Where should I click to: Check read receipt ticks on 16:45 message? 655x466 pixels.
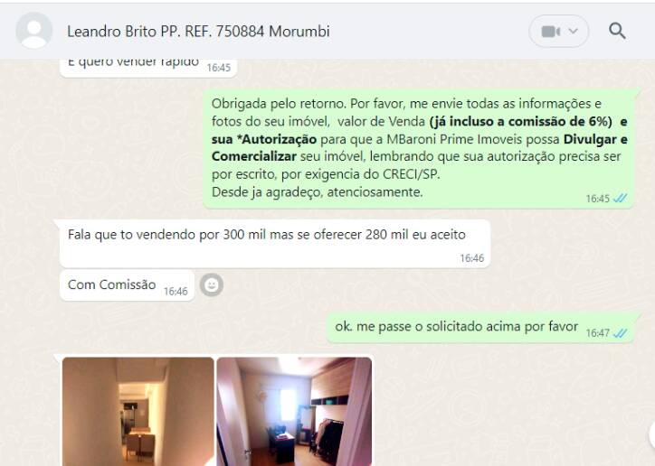tap(620, 199)
